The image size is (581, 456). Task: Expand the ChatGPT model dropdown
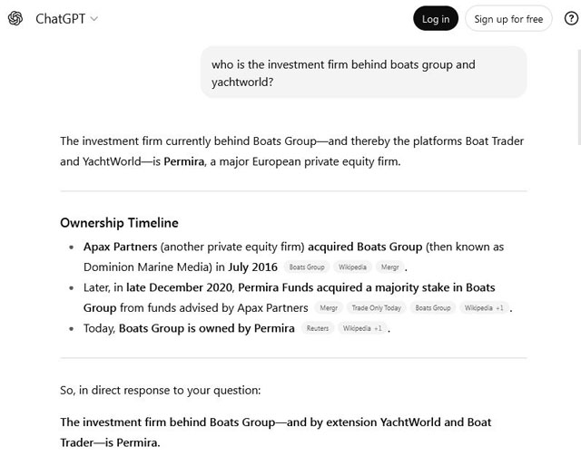[x=94, y=19]
